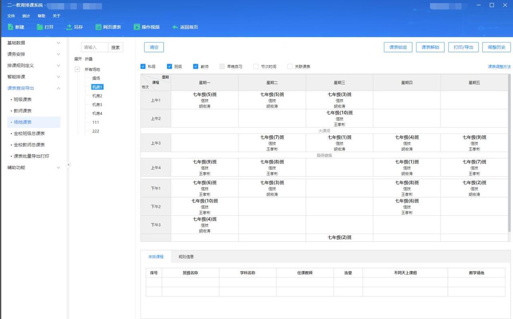Viewport: 513px width, 319px height.
Task: Click the 搜索 button
Action: [115, 47]
